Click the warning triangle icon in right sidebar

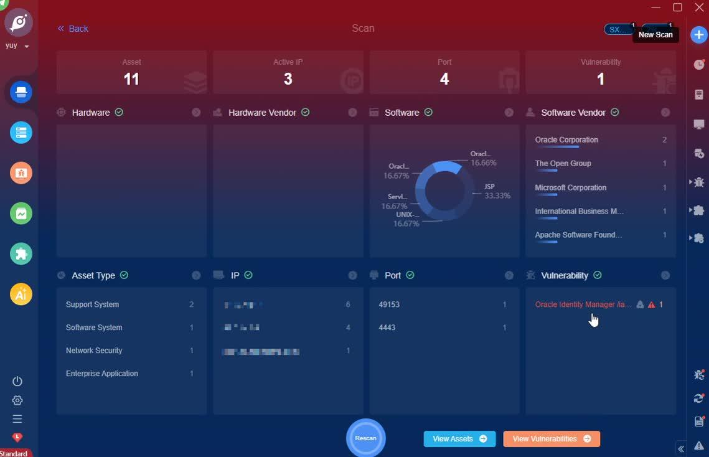tap(698, 446)
